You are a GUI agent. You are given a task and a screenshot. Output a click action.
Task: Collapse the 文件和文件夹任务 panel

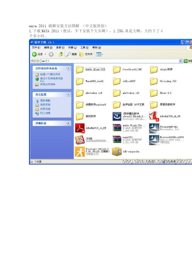click(x=68, y=68)
